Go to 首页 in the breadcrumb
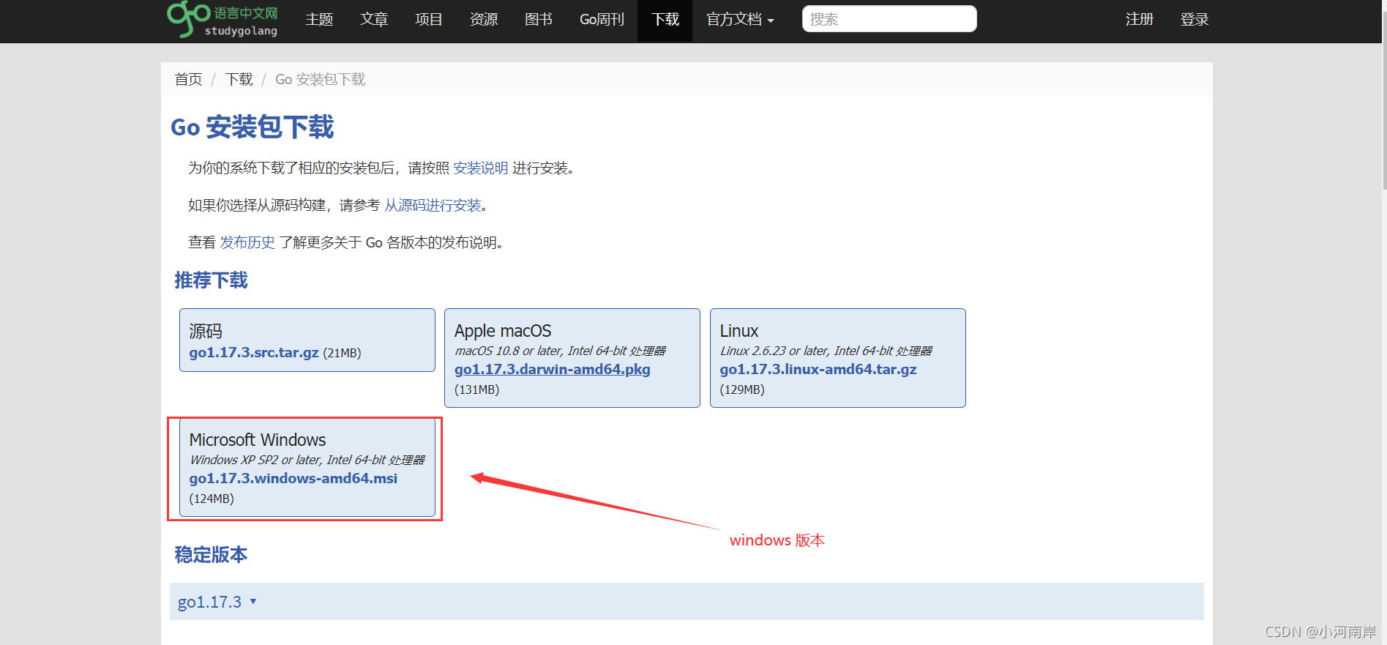1387x645 pixels. [x=188, y=79]
